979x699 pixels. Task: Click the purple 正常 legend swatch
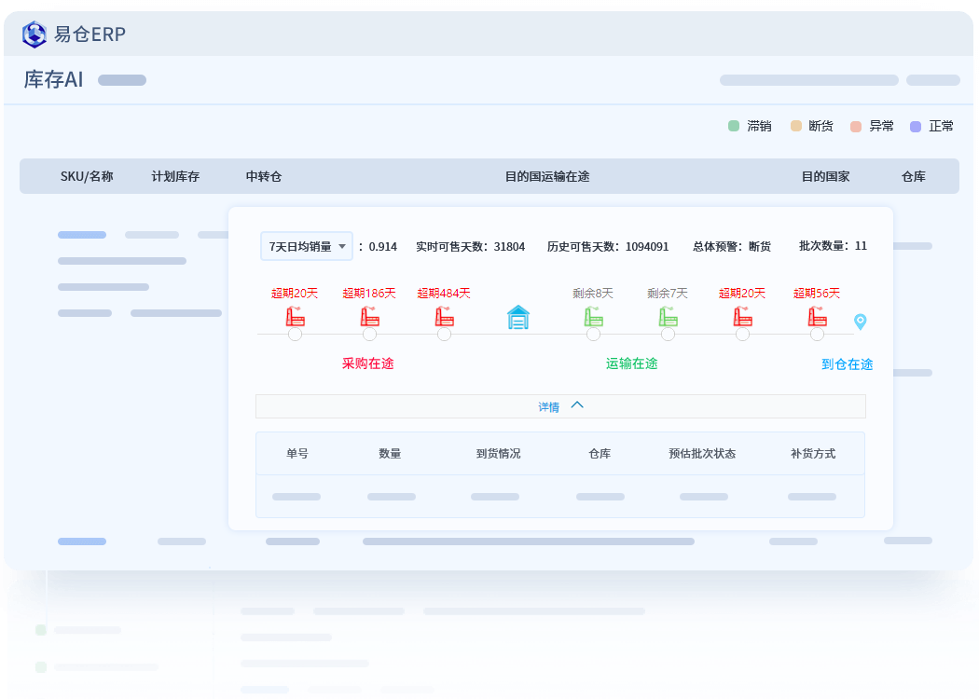tap(916, 127)
